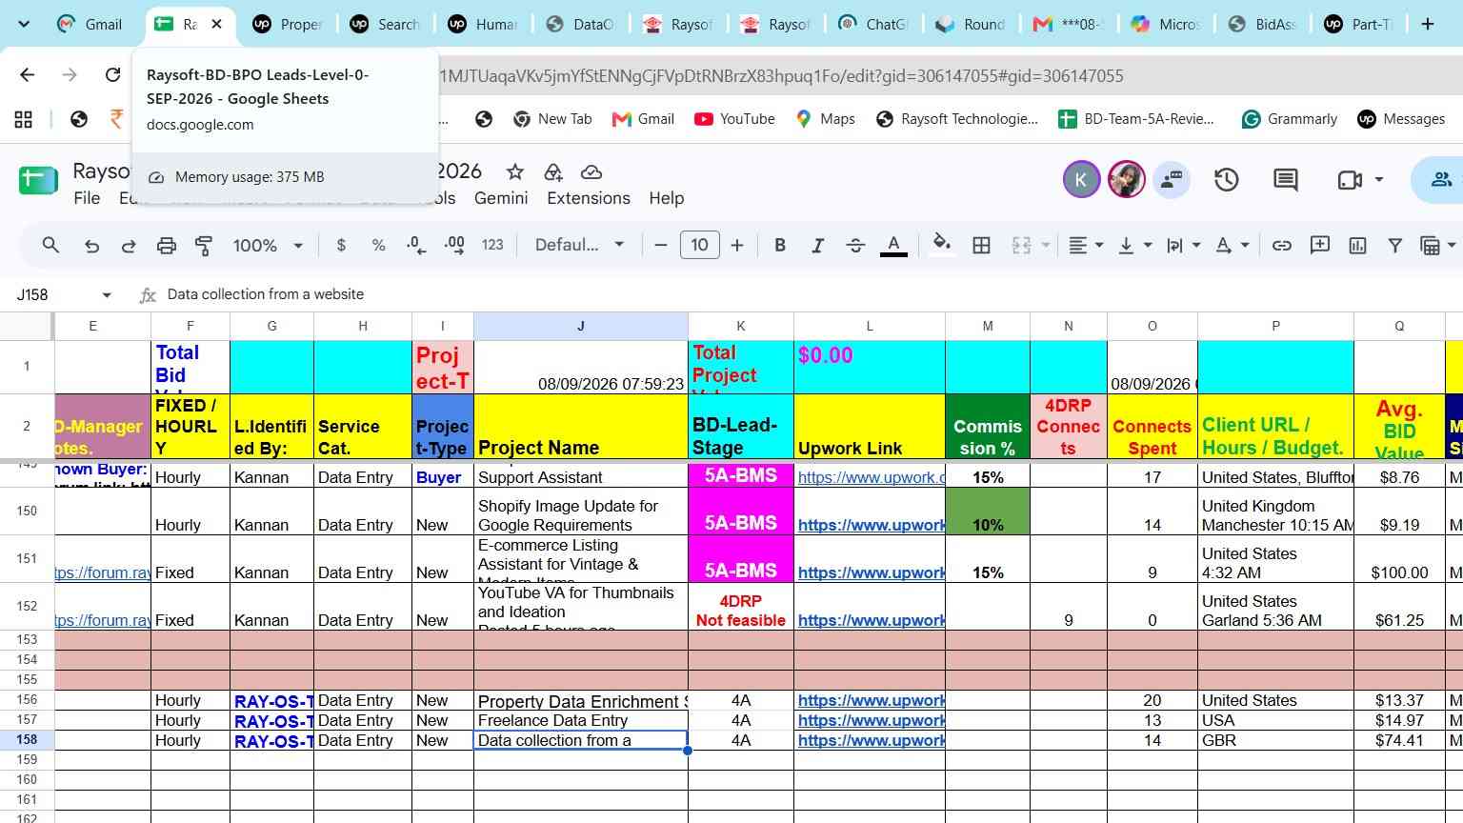Open the comments panel icon

coord(1286,179)
